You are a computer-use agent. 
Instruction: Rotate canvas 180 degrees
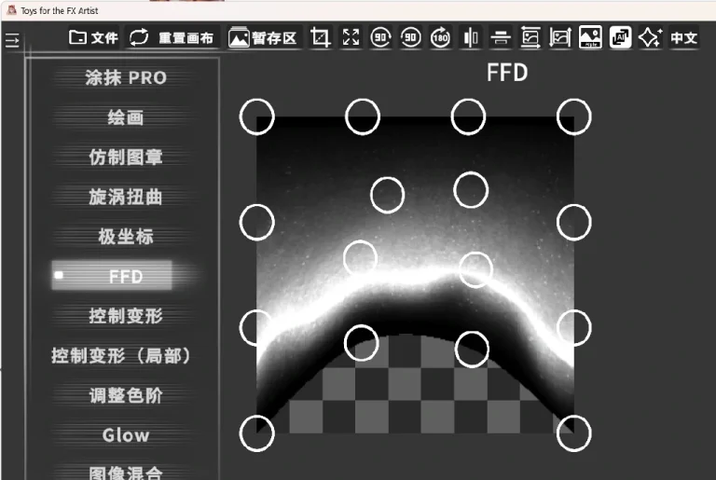tap(441, 38)
